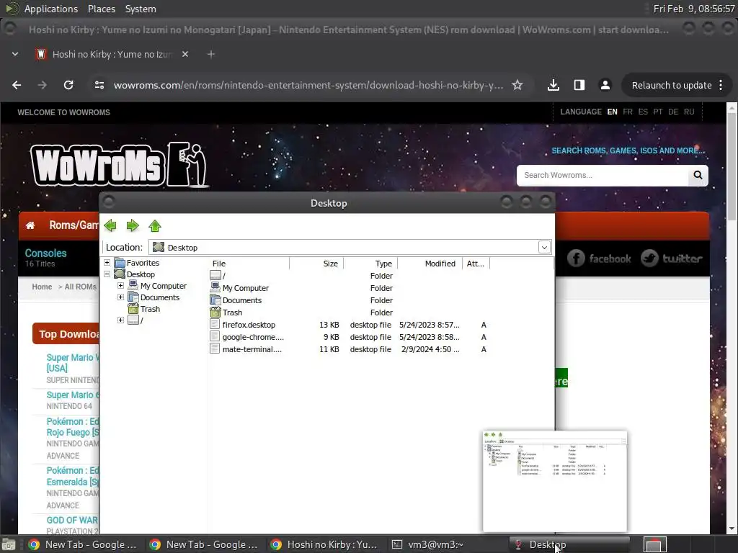Click the Desktop window preview thumbnail
The width and height of the screenshot is (738, 553).
[x=555, y=481]
